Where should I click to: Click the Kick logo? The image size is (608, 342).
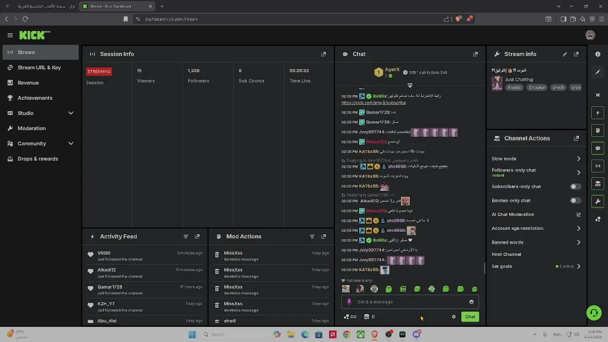pyautogui.click(x=34, y=35)
